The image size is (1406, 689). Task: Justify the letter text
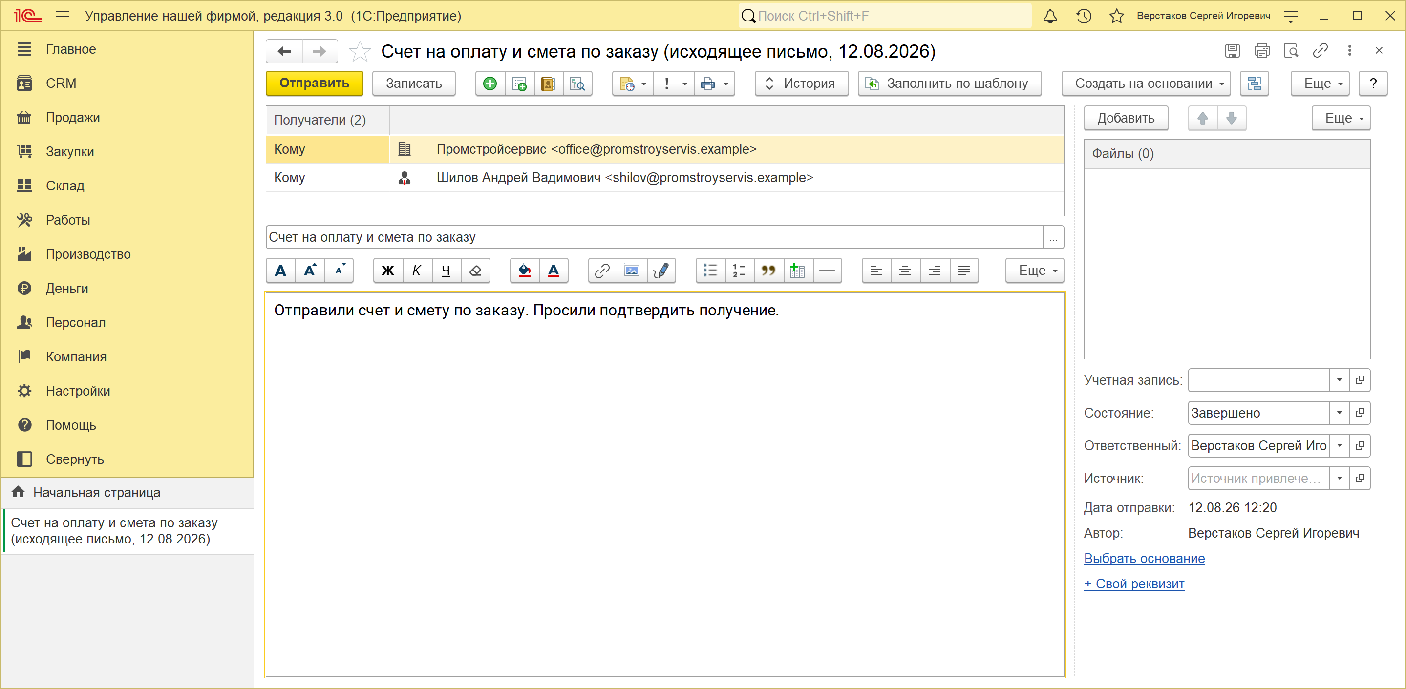[x=964, y=271]
